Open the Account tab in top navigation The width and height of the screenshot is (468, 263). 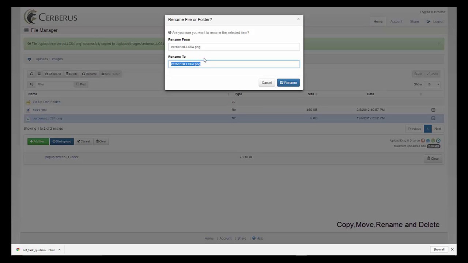pyautogui.click(x=396, y=22)
